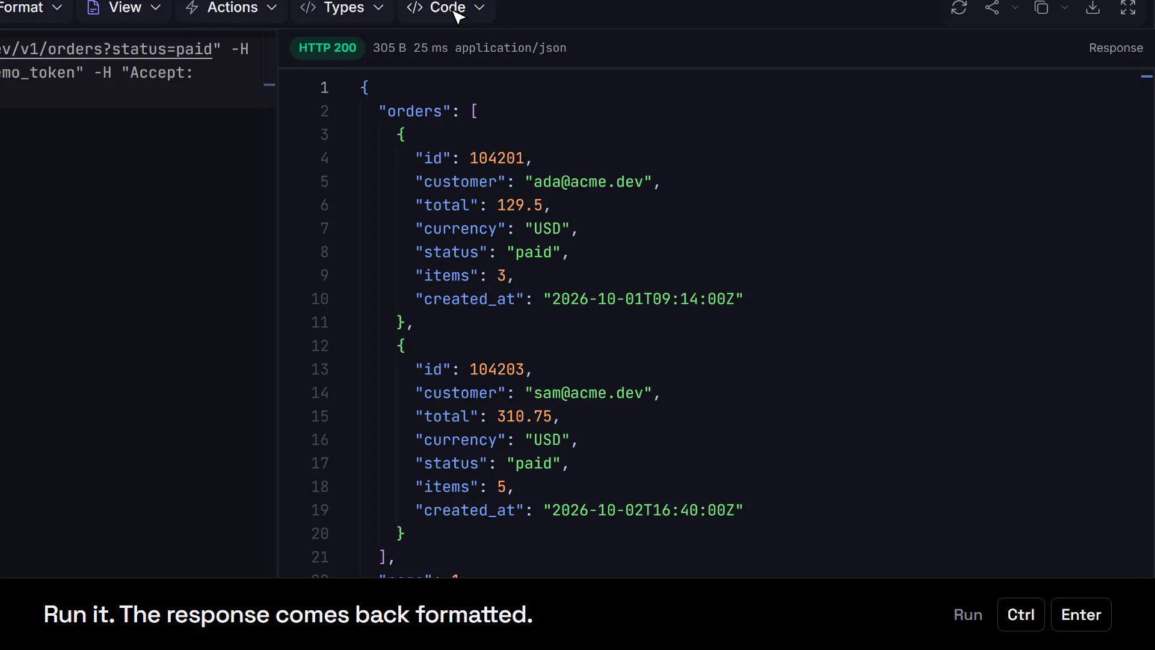The width and height of the screenshot is (1155, 650).
Task: Click the lightning bolt Actions icon
Action: pos(192,7)
